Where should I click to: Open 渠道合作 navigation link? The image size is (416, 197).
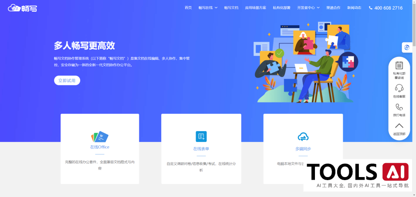[333, 8]
